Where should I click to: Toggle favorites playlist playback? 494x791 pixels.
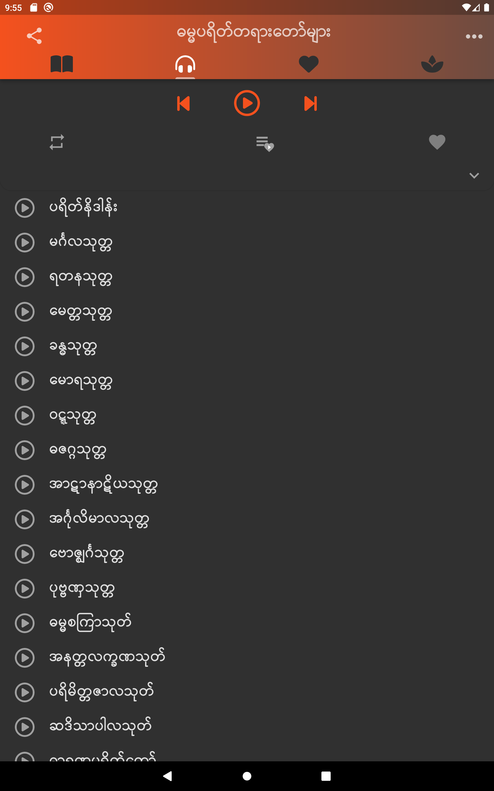point(265,143)
